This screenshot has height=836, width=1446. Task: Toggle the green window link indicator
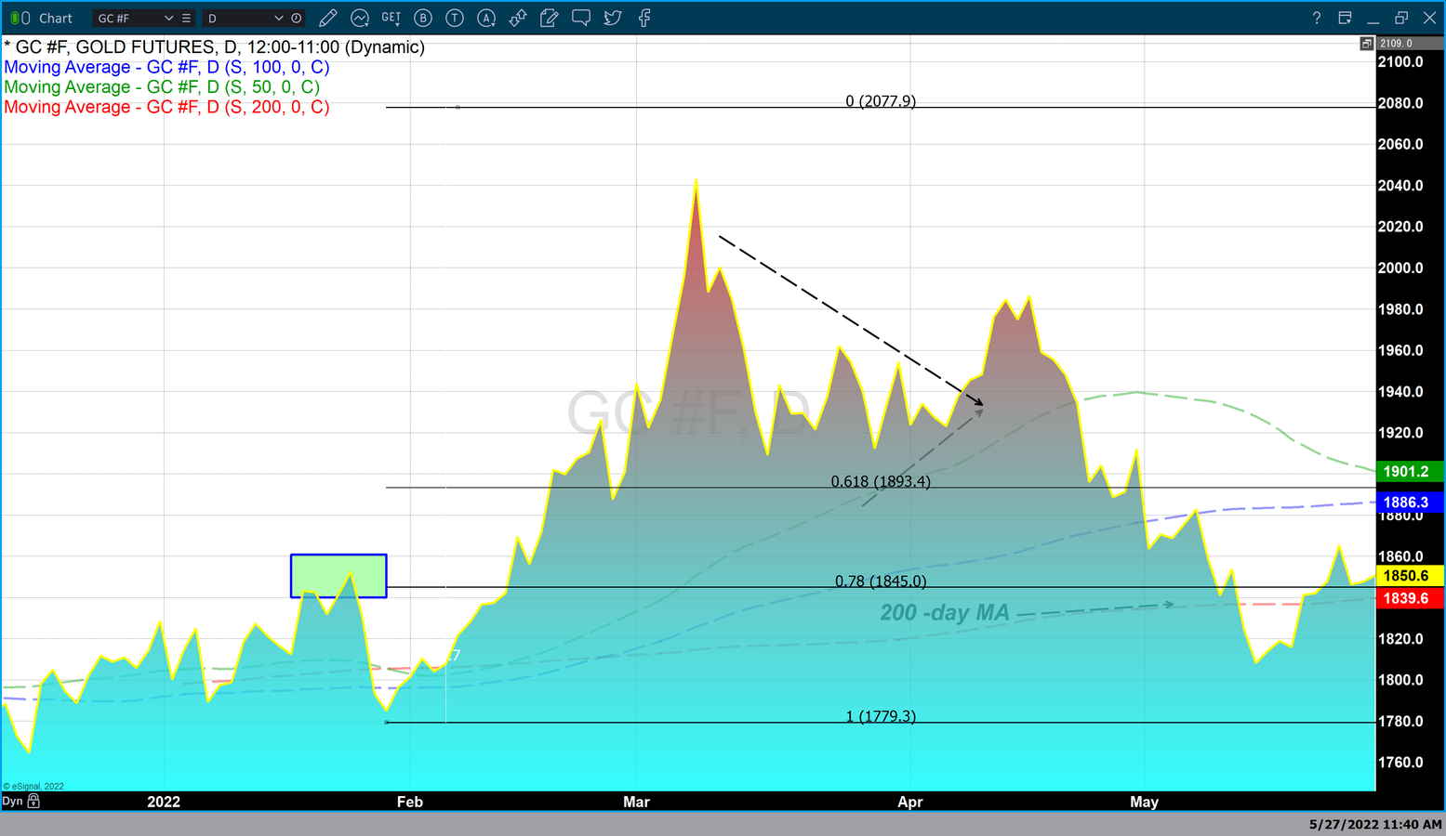[14, 18]
